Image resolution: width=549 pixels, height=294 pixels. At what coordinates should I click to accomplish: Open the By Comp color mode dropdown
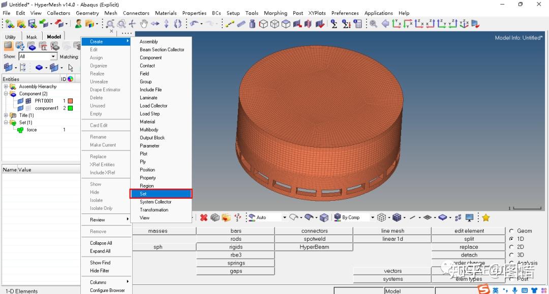click(x=373, y=217)
